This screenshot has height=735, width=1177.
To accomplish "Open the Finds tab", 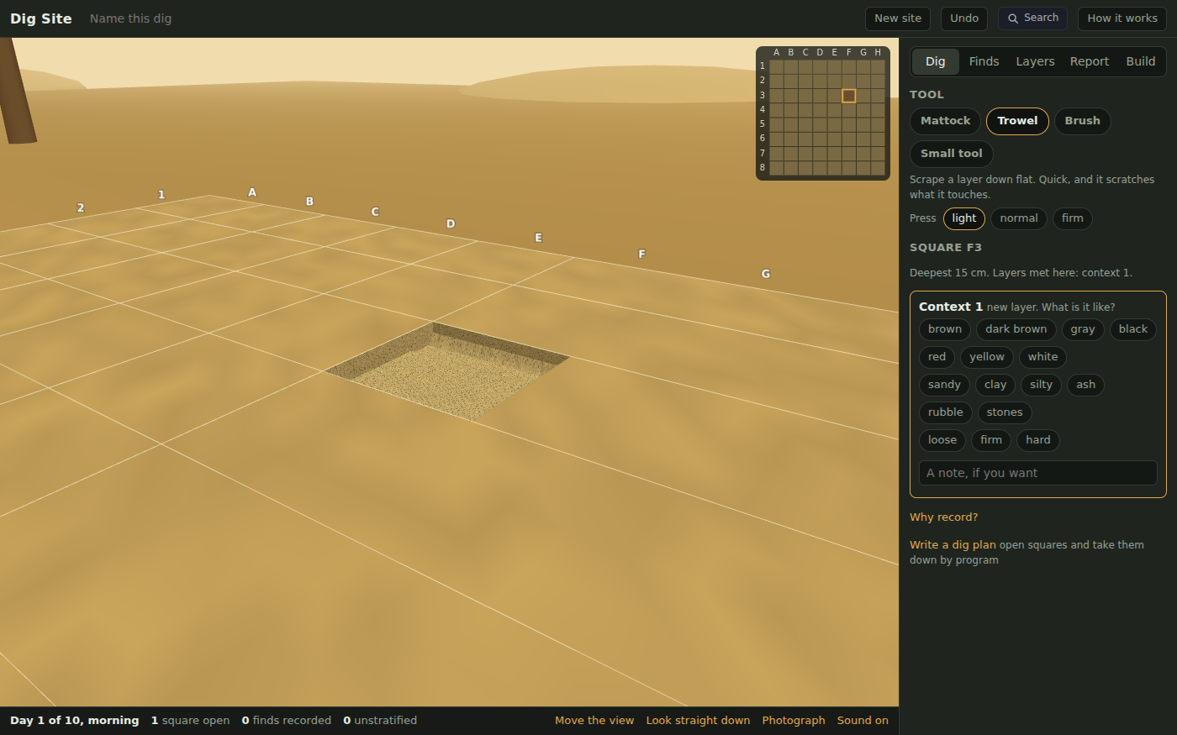I will (984, 61).
